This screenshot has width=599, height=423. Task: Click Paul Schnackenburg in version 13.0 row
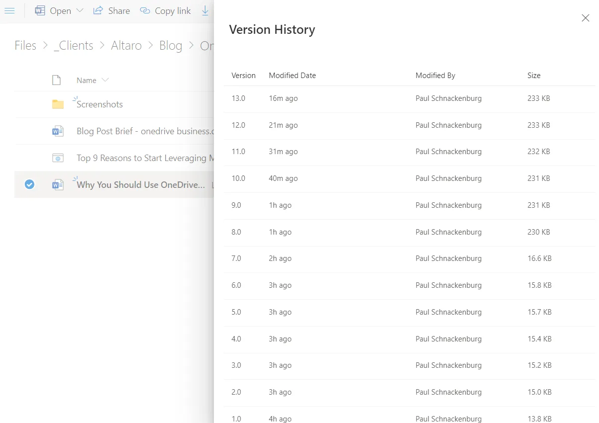[449, 98]
